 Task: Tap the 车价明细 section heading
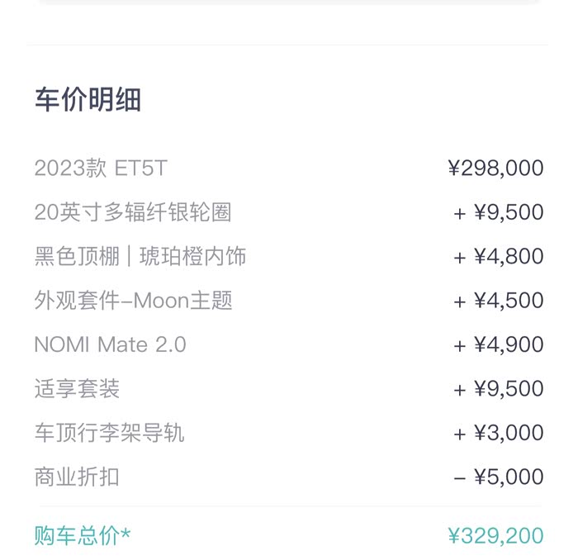click(88, 100)
